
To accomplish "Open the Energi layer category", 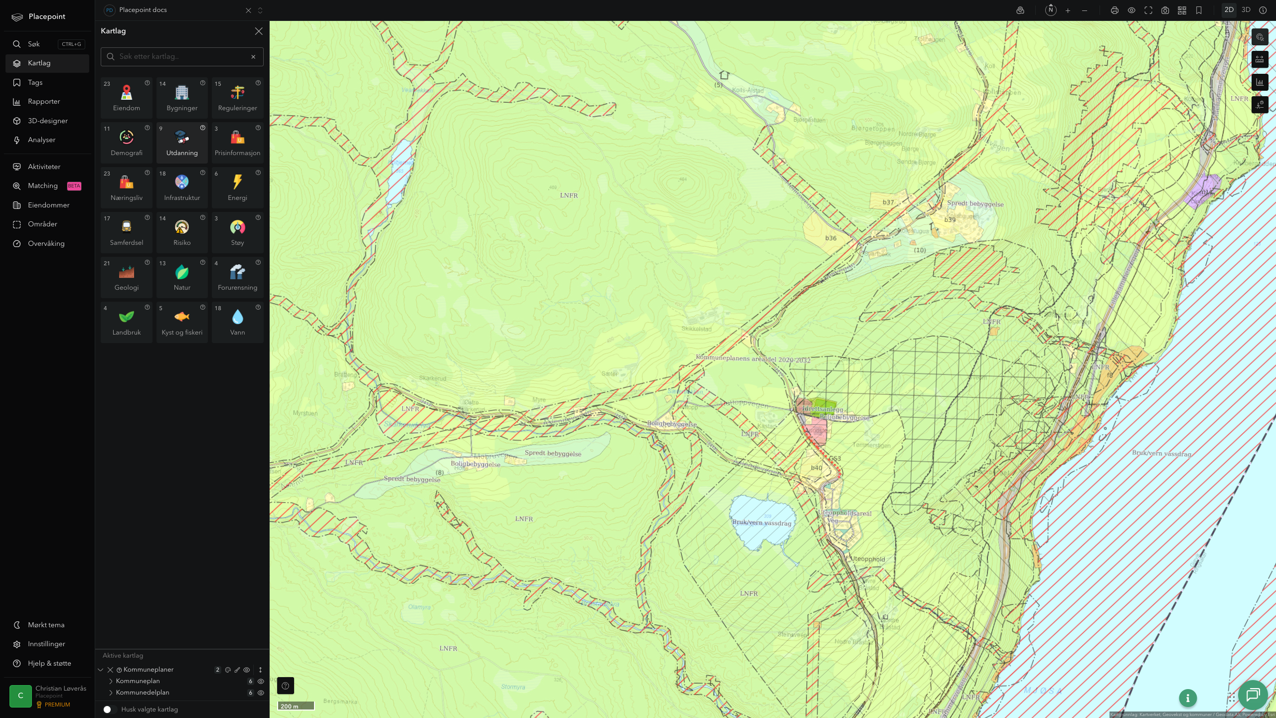I will [x=237, y=187].
